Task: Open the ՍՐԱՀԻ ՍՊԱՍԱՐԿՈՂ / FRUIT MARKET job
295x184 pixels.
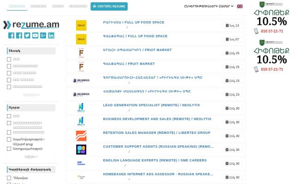Action: 137,50
